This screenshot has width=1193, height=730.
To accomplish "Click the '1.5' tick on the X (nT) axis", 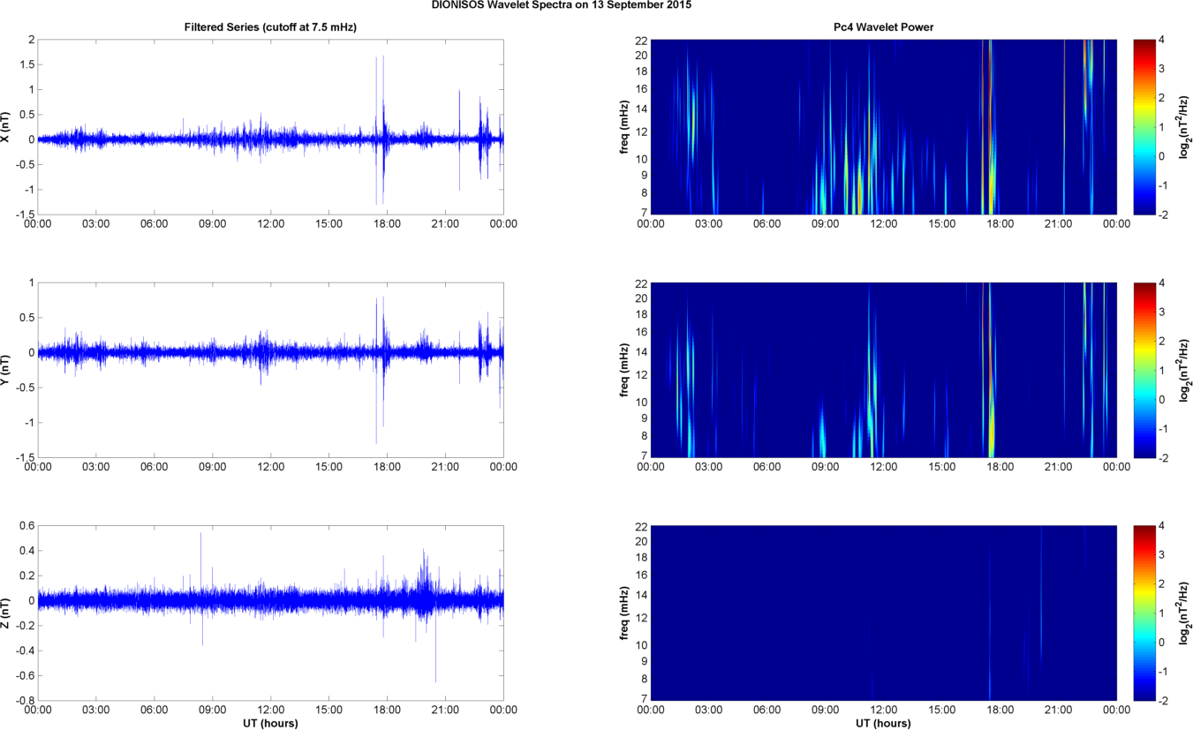I will [x=26, y=64].
